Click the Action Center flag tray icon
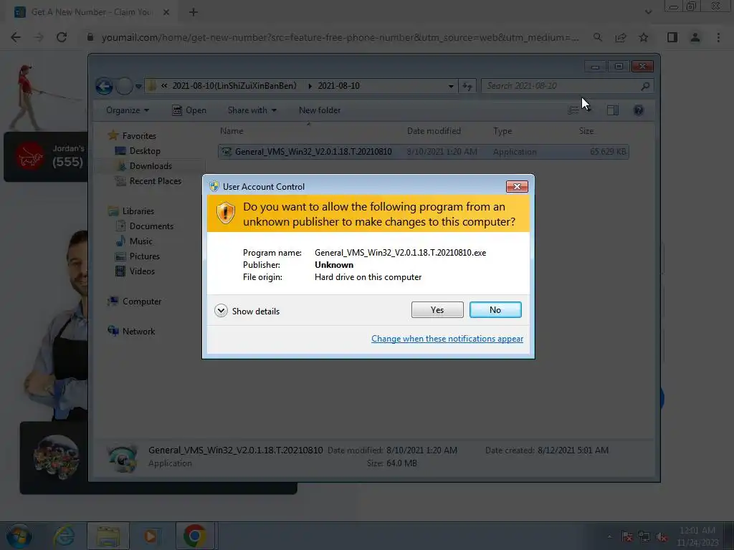This screenshot has width=734, height=550. 626,536
